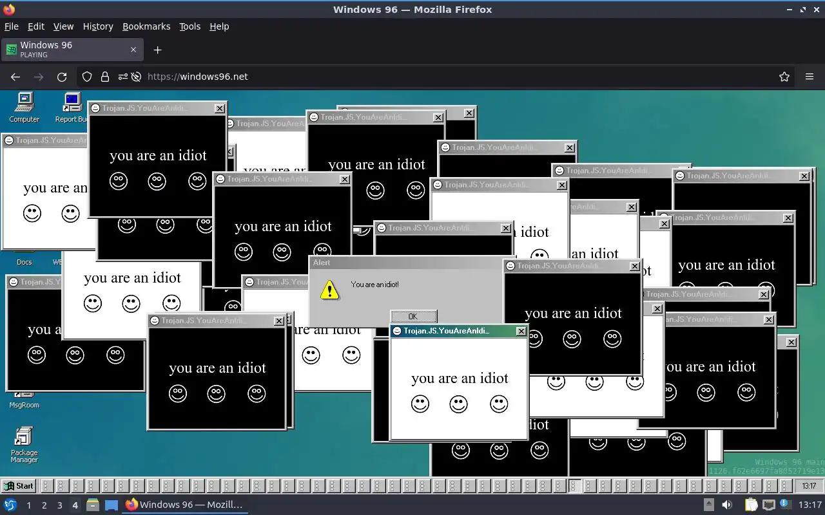Click the eject removable media tray icon
This screenshot has width=825, height=515.
[708, 505]
